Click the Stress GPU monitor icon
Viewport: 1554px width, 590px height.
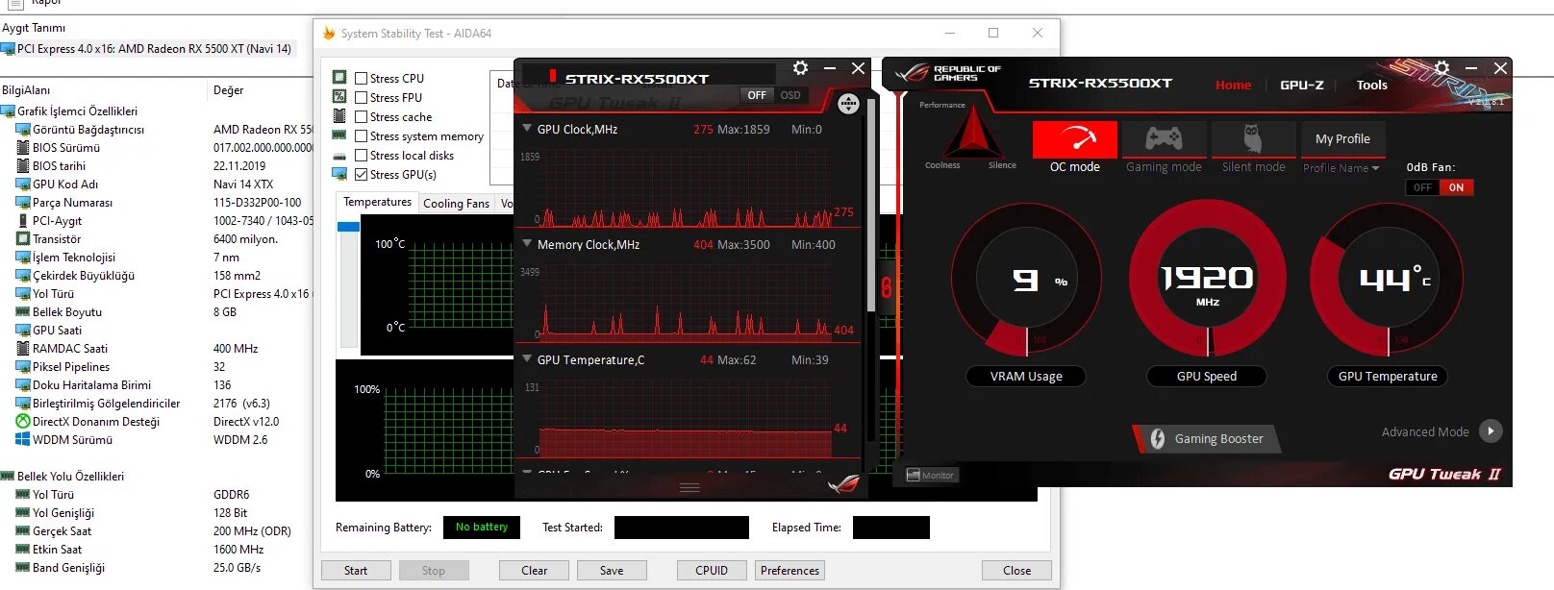(x=339, y=174)
